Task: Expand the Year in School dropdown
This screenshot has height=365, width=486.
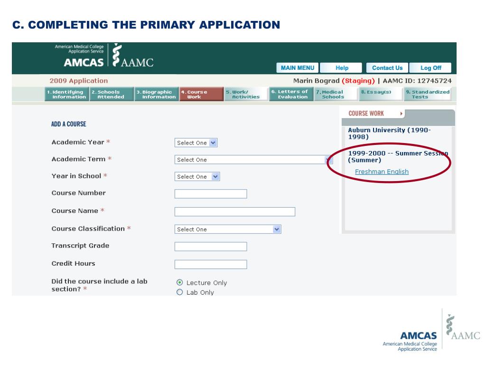Action: point(197,177)
